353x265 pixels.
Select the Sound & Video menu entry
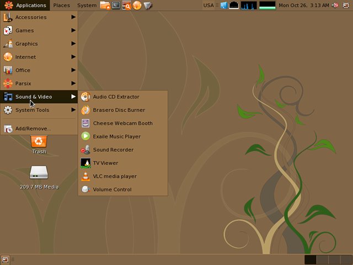coord(39,97)
